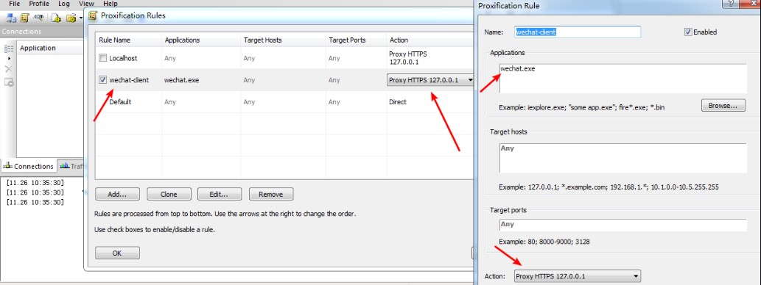The image size is (761, 285).
Task: Click the Target ports text box
Action: point(623,225)
